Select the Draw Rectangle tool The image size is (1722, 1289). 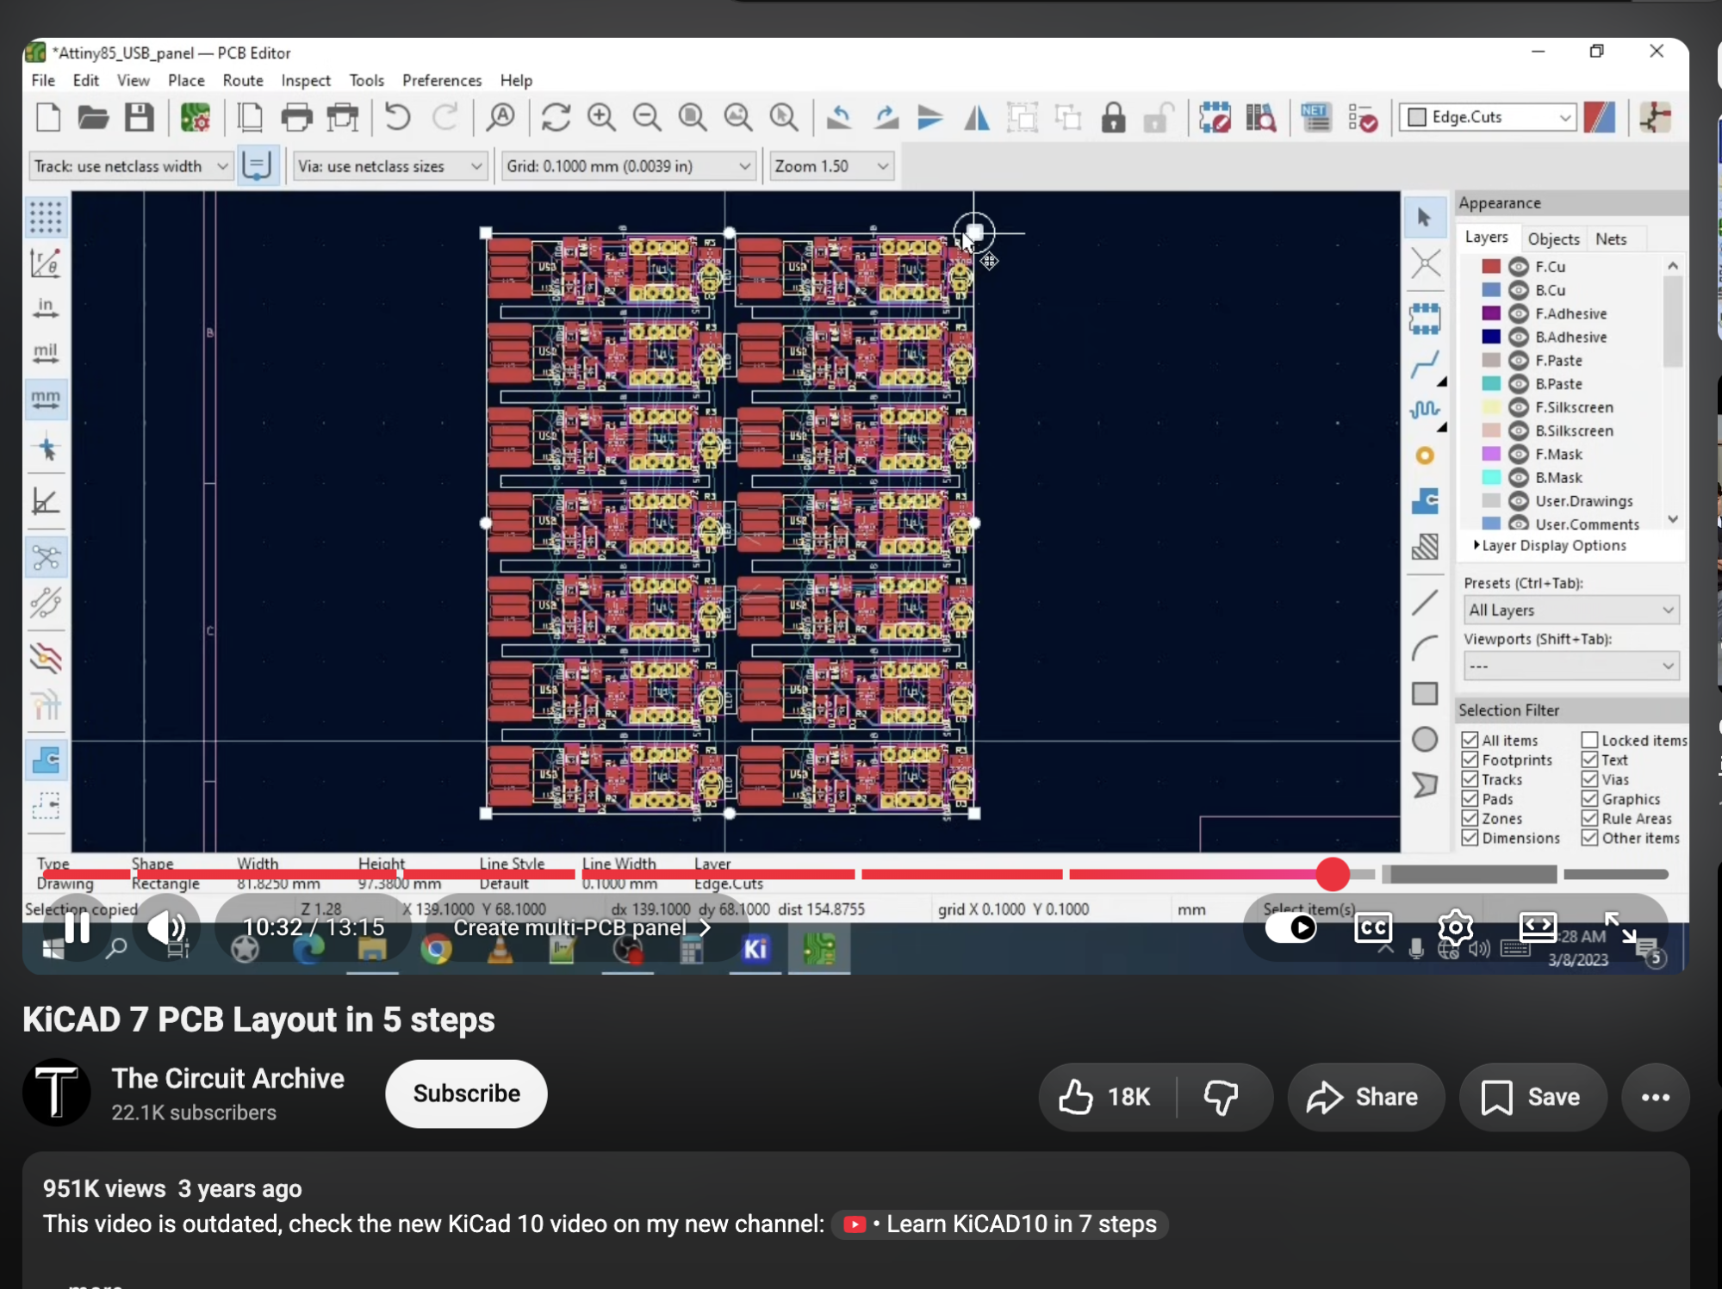tap(1425, 693)
